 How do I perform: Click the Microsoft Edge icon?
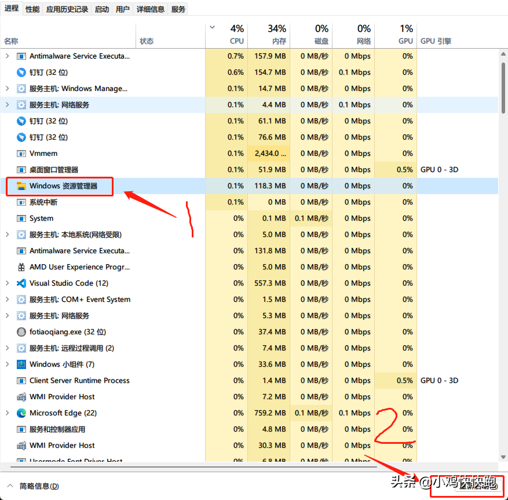pos(21,413)
